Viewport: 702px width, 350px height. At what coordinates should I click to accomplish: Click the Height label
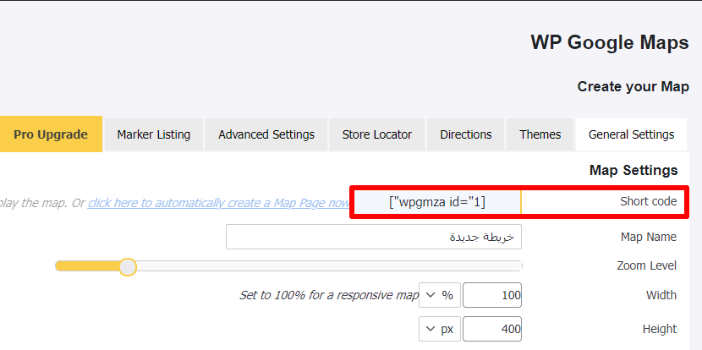pyautogui.click(x=660, y=330)
